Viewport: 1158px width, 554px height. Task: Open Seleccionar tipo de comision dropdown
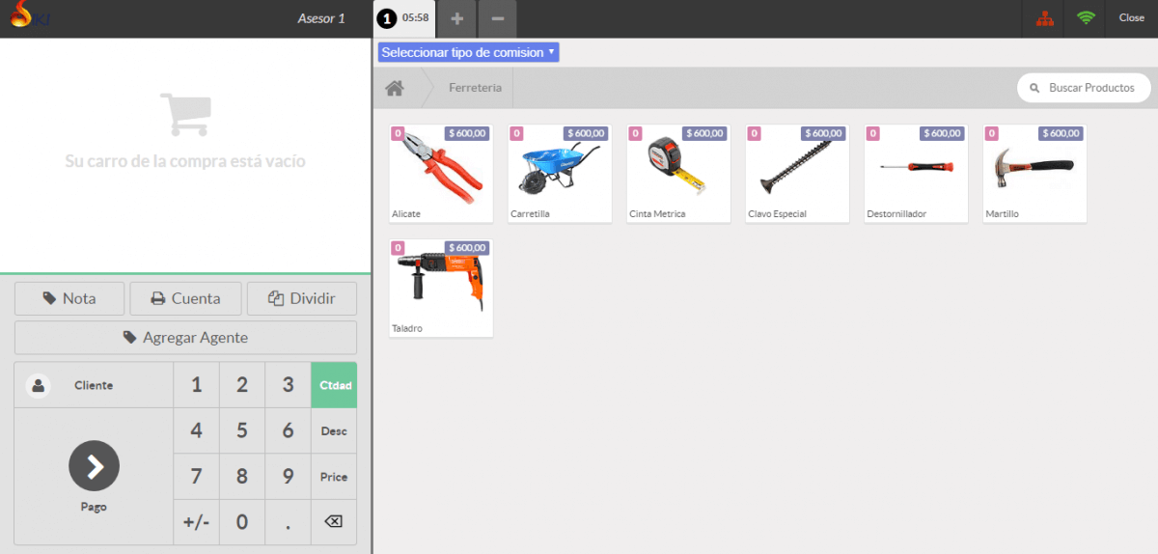click(x=468, y=52)
